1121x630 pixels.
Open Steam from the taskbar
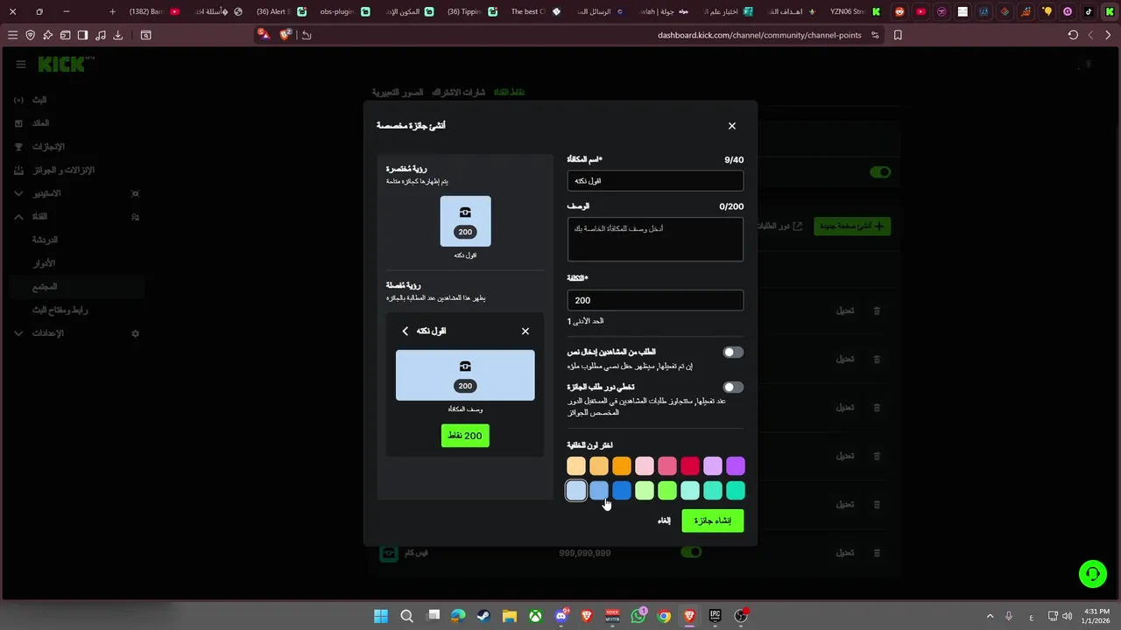point(483,616)
